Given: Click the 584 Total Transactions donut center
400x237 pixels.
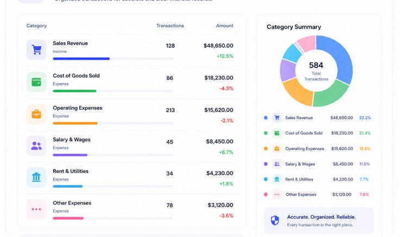Looking at the screenshot, I should tap(316, 71).
